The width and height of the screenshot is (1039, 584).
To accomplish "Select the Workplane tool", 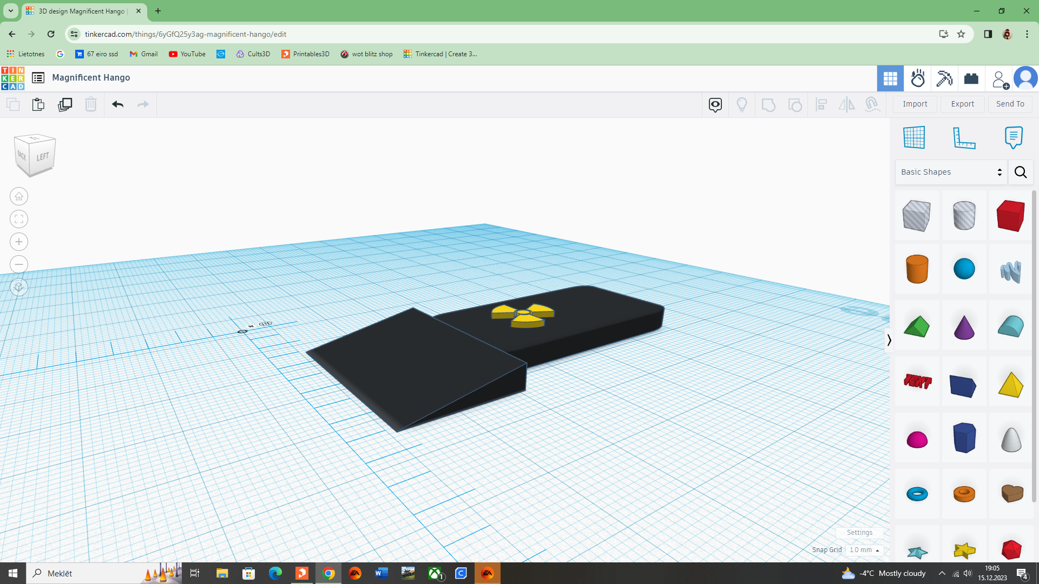I will (914, 137).
